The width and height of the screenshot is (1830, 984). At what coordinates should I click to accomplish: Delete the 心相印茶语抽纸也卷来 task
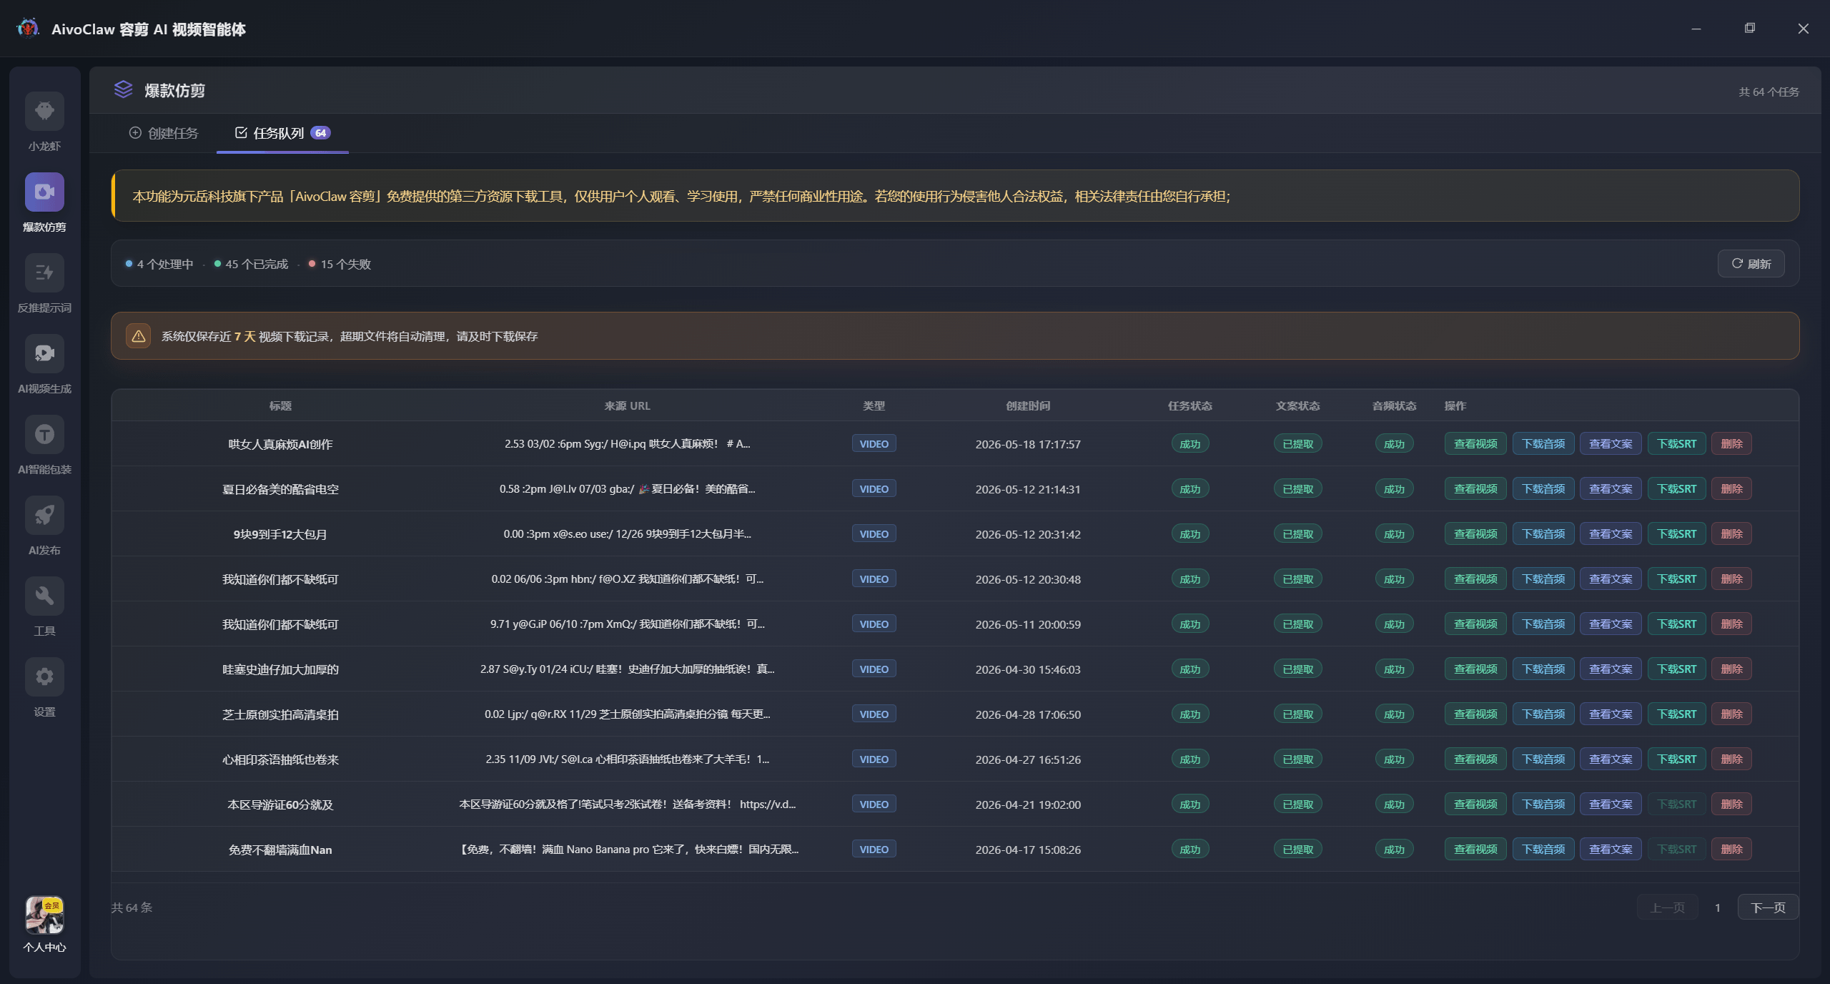(x=1731, y=759)
